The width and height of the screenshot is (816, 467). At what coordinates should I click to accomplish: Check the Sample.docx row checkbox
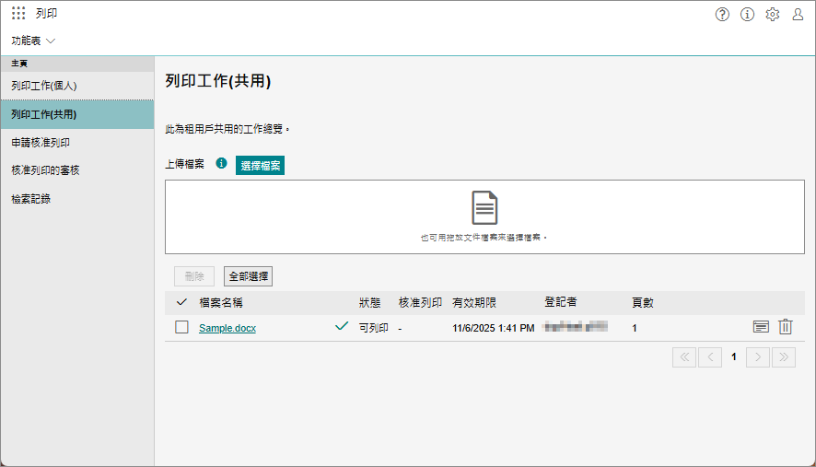181,327
